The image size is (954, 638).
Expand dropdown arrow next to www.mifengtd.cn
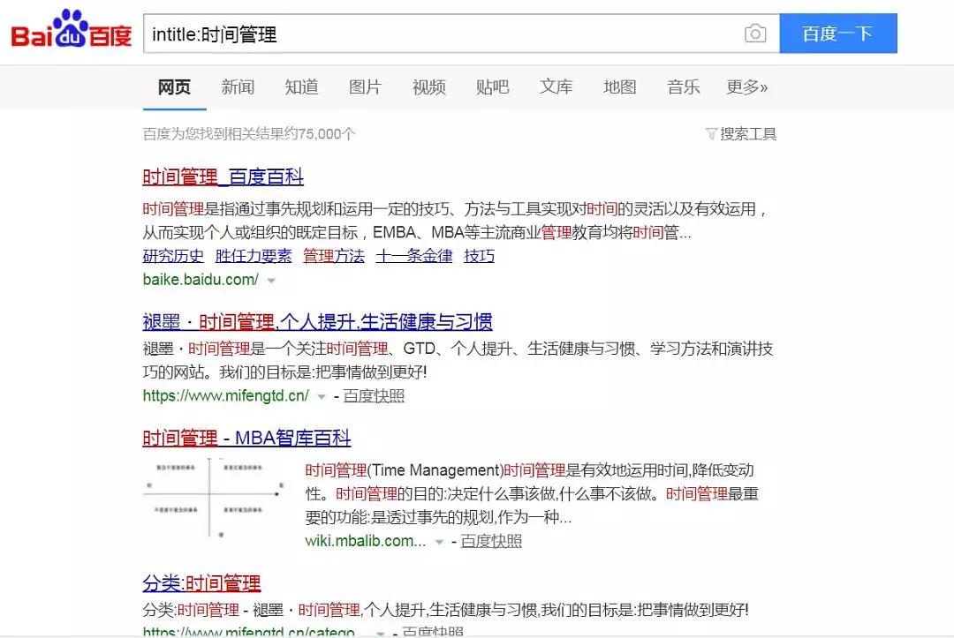(x=322, y=396)
